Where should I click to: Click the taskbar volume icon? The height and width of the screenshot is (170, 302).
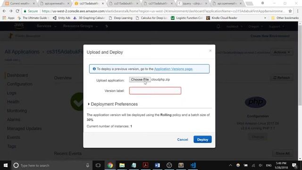tap(260, 165)
